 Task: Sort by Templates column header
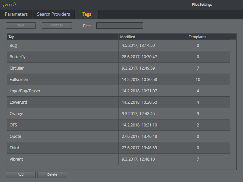tap(197, 37)
